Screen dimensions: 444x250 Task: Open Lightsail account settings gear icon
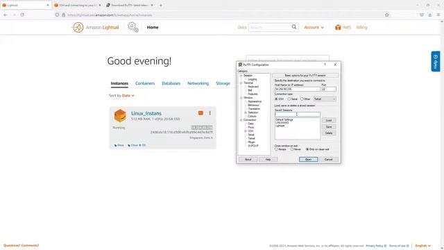pyautogui.click(x=133, y=27)
